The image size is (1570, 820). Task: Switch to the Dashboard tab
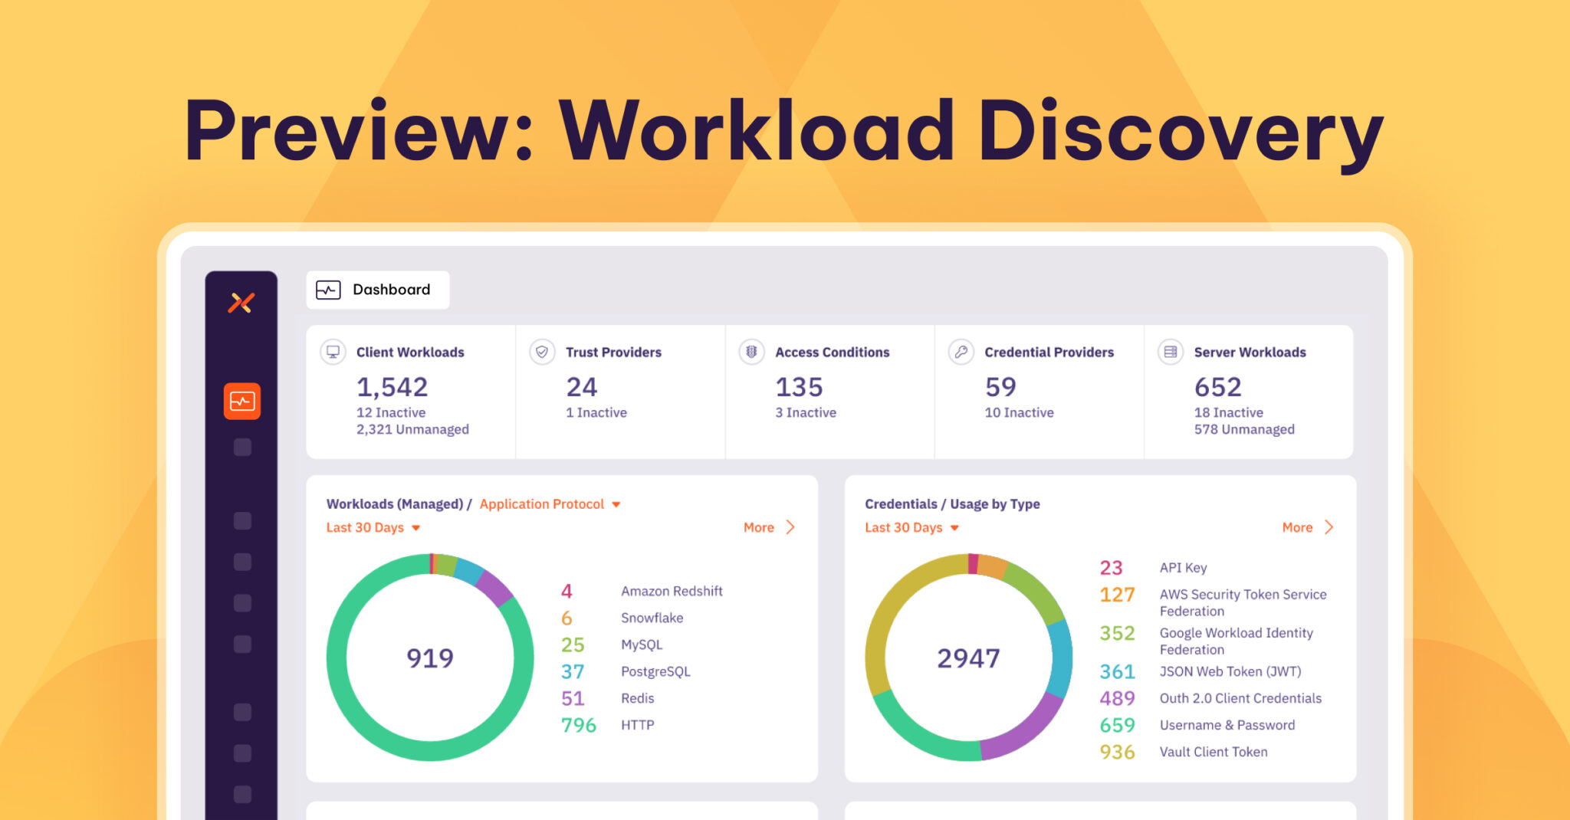pos(390,289)
